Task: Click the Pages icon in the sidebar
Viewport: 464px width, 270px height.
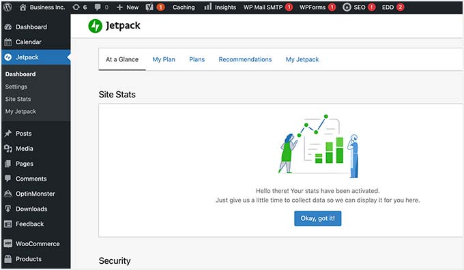Action: click(8, 164)
